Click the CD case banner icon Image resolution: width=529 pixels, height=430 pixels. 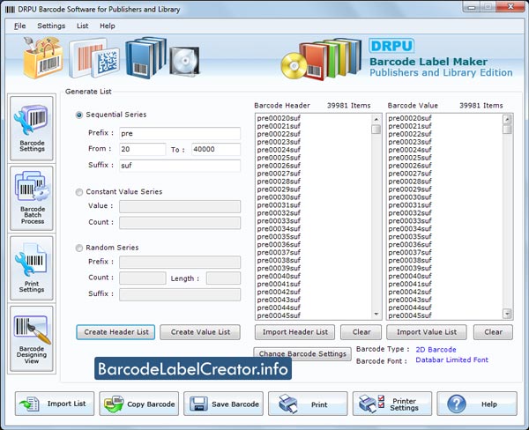(184, 61)
